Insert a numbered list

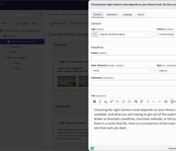129,102
